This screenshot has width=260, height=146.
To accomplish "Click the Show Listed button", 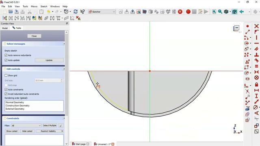I will click(x=12, y=131).
